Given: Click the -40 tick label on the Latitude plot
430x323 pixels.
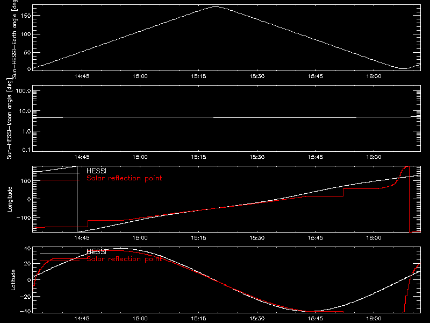Looking at the screenshot, I should pos(25,311).
